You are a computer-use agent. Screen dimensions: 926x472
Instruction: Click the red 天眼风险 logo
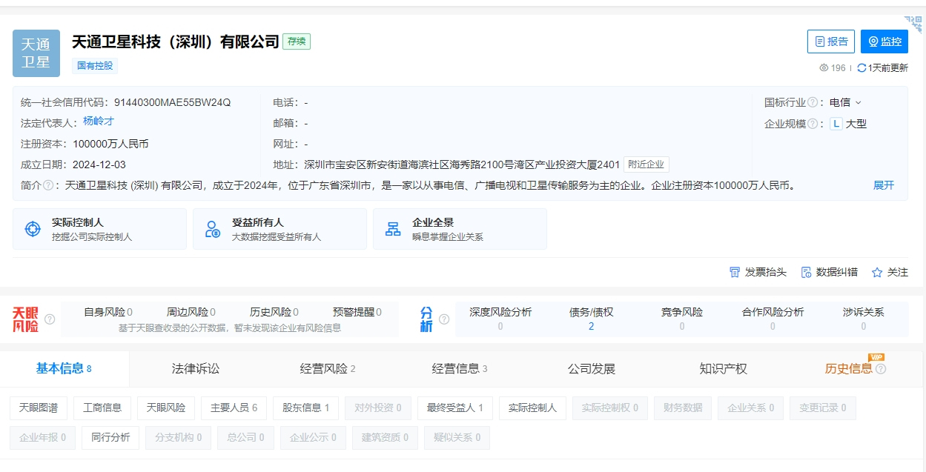[x=25, y=319]
